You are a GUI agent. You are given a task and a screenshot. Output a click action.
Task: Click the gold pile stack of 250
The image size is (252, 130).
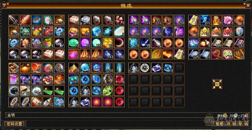click(14, 31)
